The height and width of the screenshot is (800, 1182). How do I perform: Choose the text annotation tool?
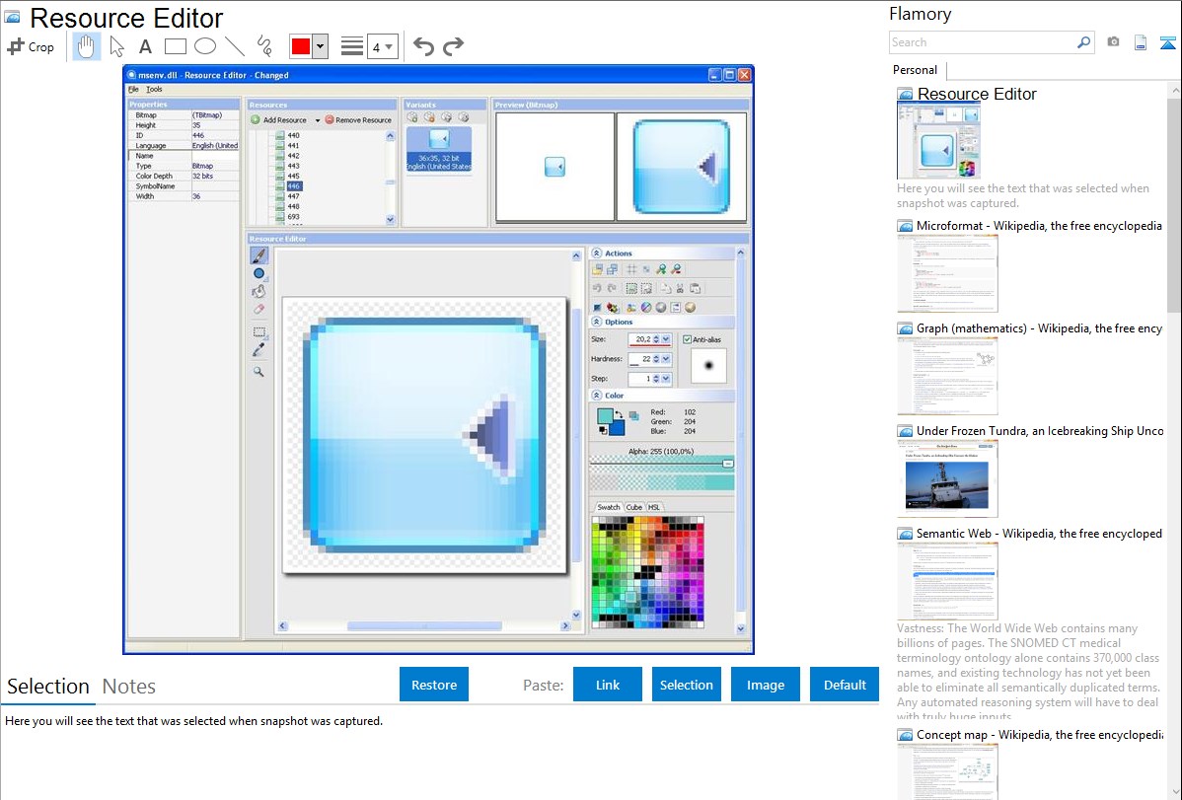coord(145,46)
